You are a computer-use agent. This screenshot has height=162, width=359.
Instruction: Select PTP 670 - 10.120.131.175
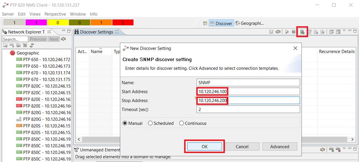[x=43, y=80]
